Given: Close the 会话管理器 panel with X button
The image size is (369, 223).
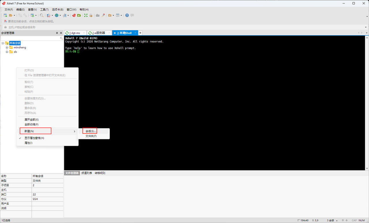Looking at the screenshot, I should click(x=61, y=33).
